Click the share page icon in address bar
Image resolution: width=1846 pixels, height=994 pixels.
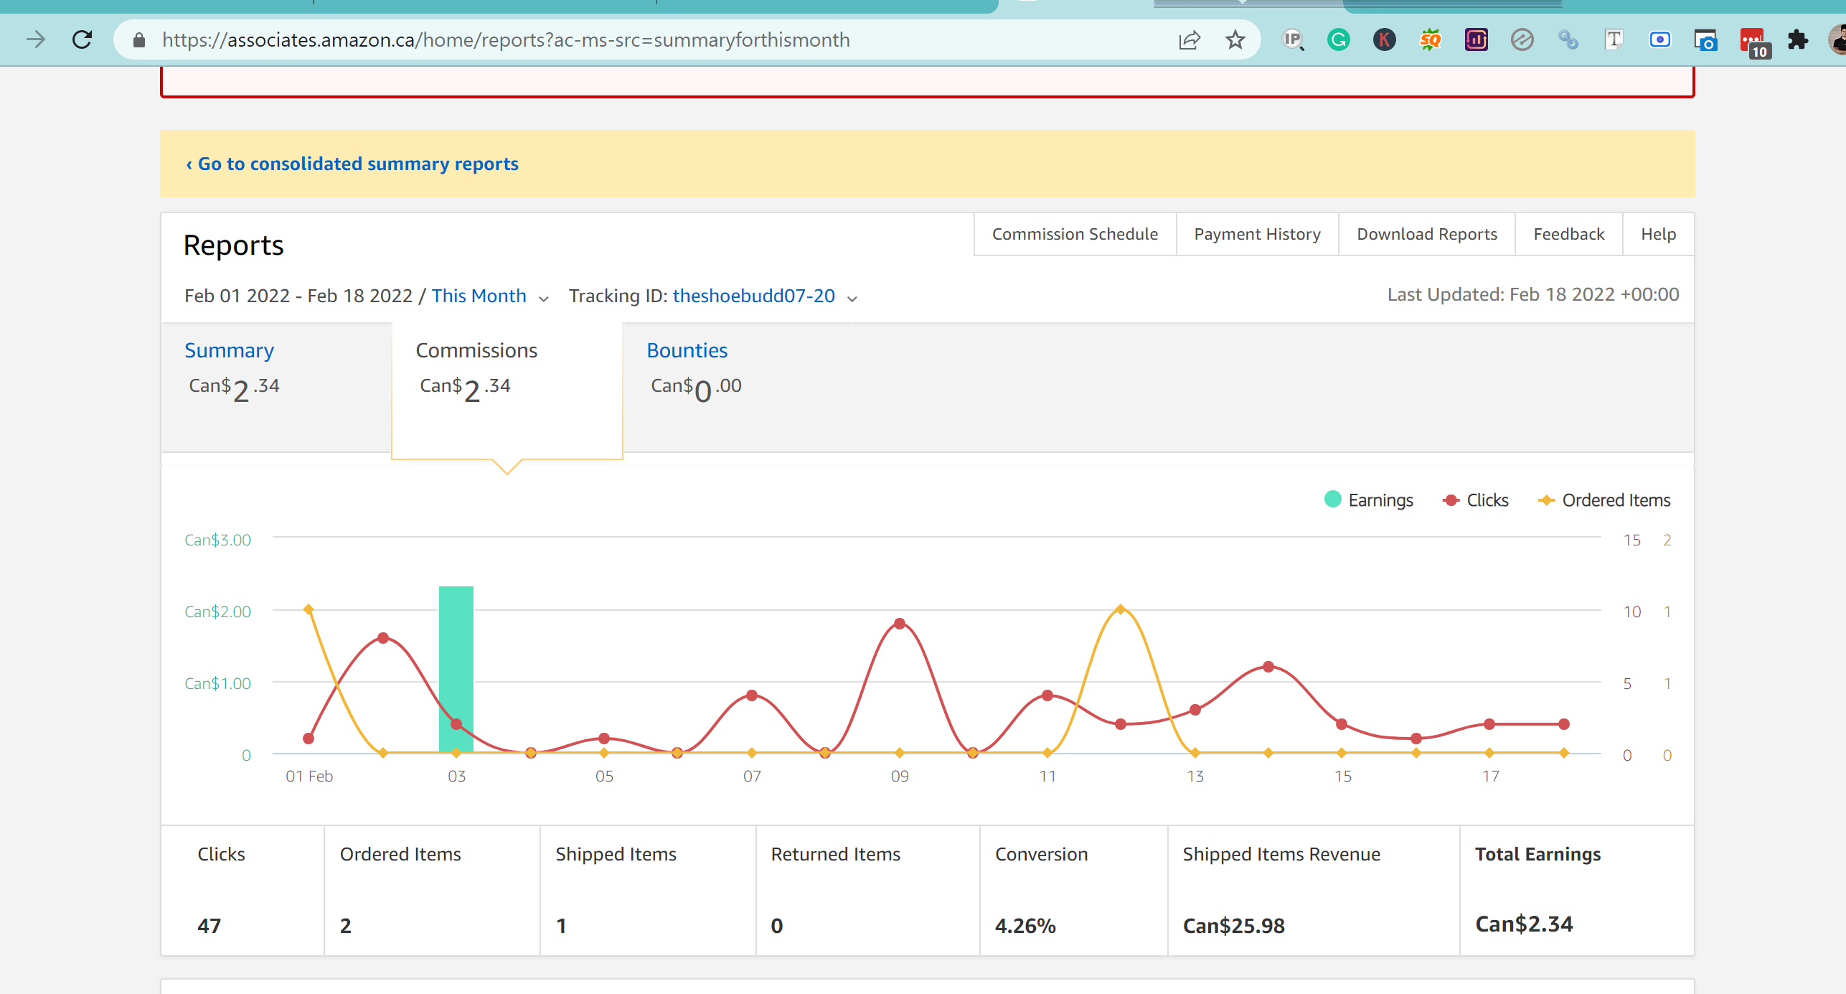[1190, 39]
